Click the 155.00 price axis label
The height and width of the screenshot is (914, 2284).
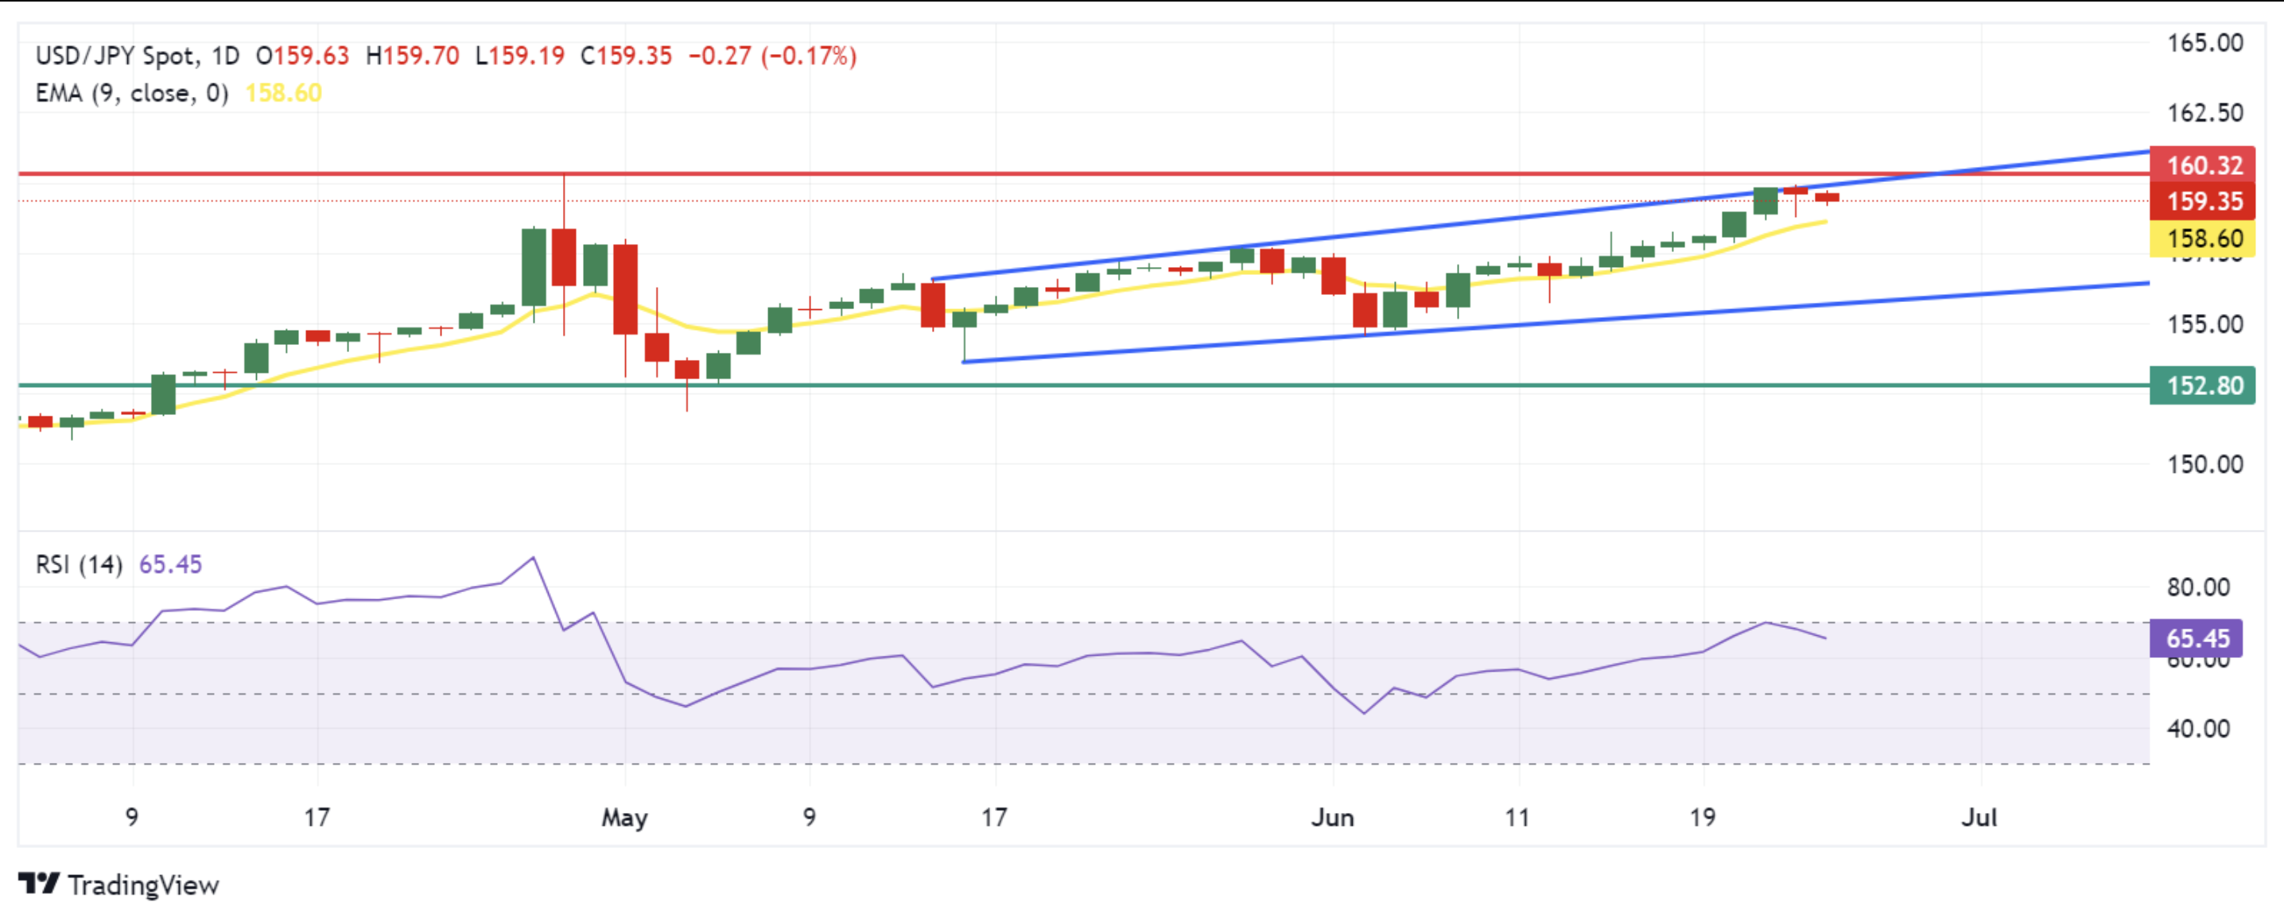coord(2205,324)
